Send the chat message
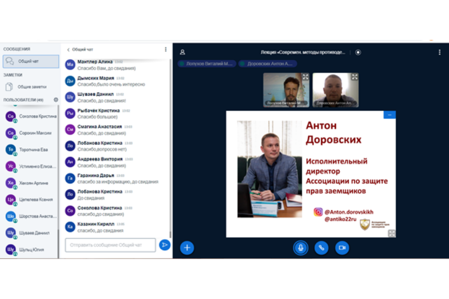 [x=165, y=245]
